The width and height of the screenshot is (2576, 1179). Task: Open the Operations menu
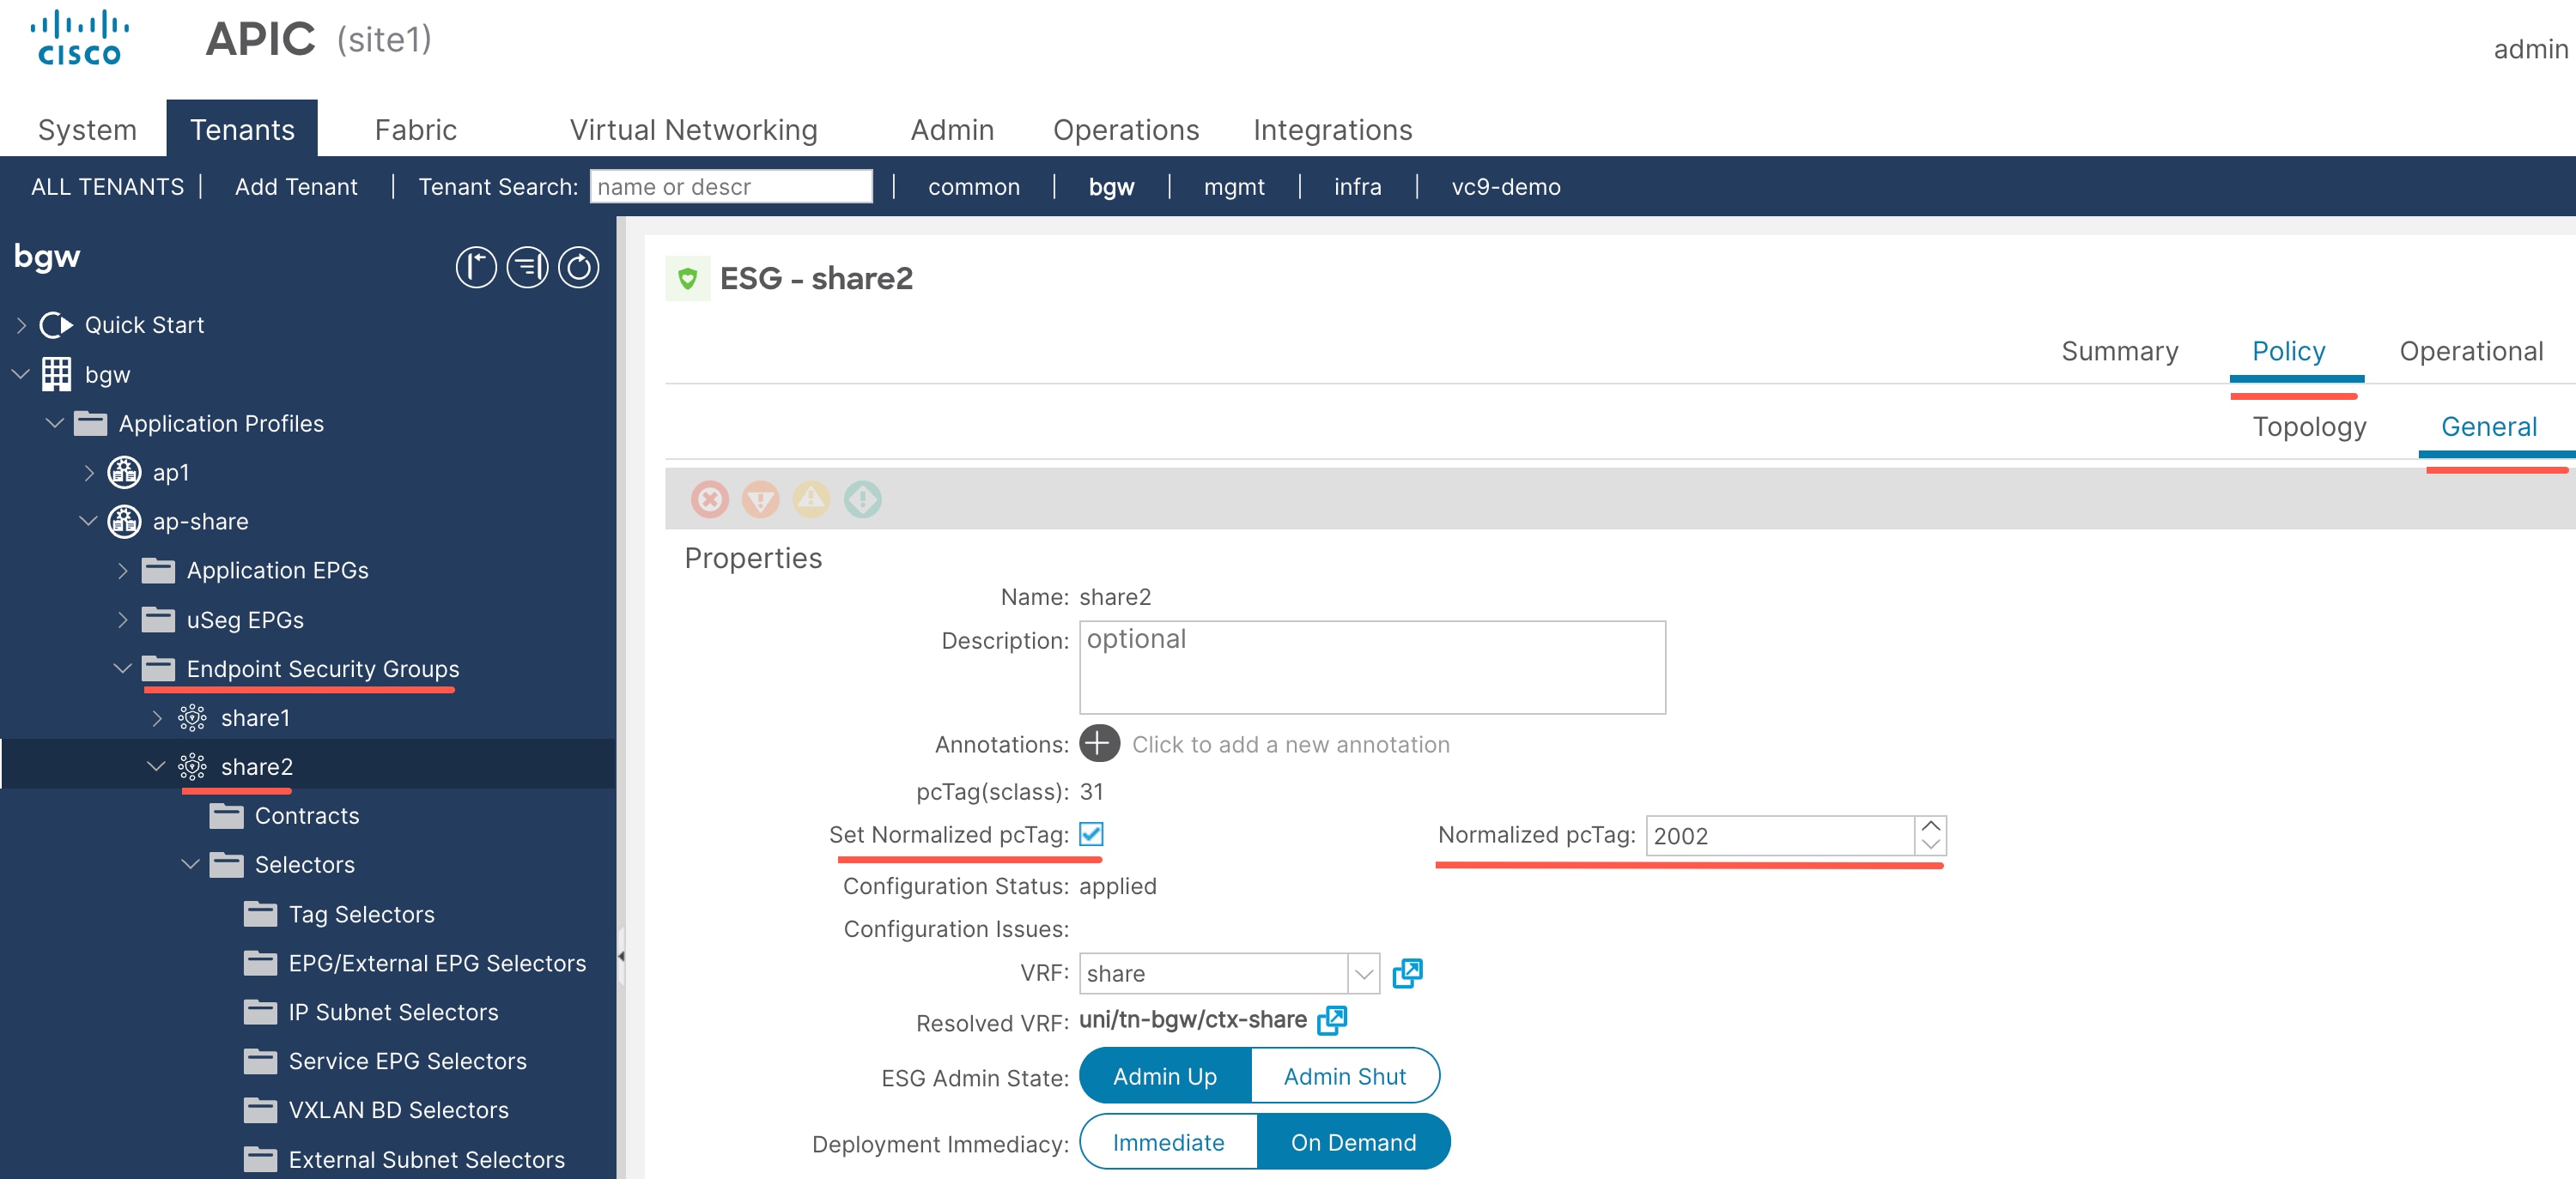click(x=1126, y=129)
